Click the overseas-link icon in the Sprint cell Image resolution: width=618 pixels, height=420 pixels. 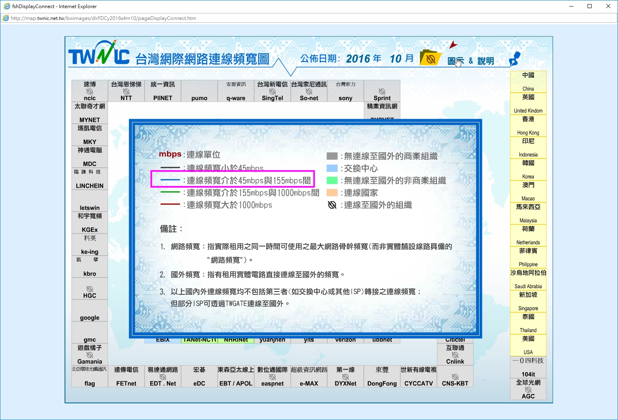click(382, 91)
